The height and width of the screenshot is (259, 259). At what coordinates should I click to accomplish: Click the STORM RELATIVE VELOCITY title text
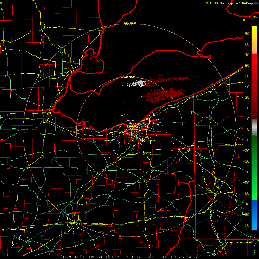(x=89, y=257)
